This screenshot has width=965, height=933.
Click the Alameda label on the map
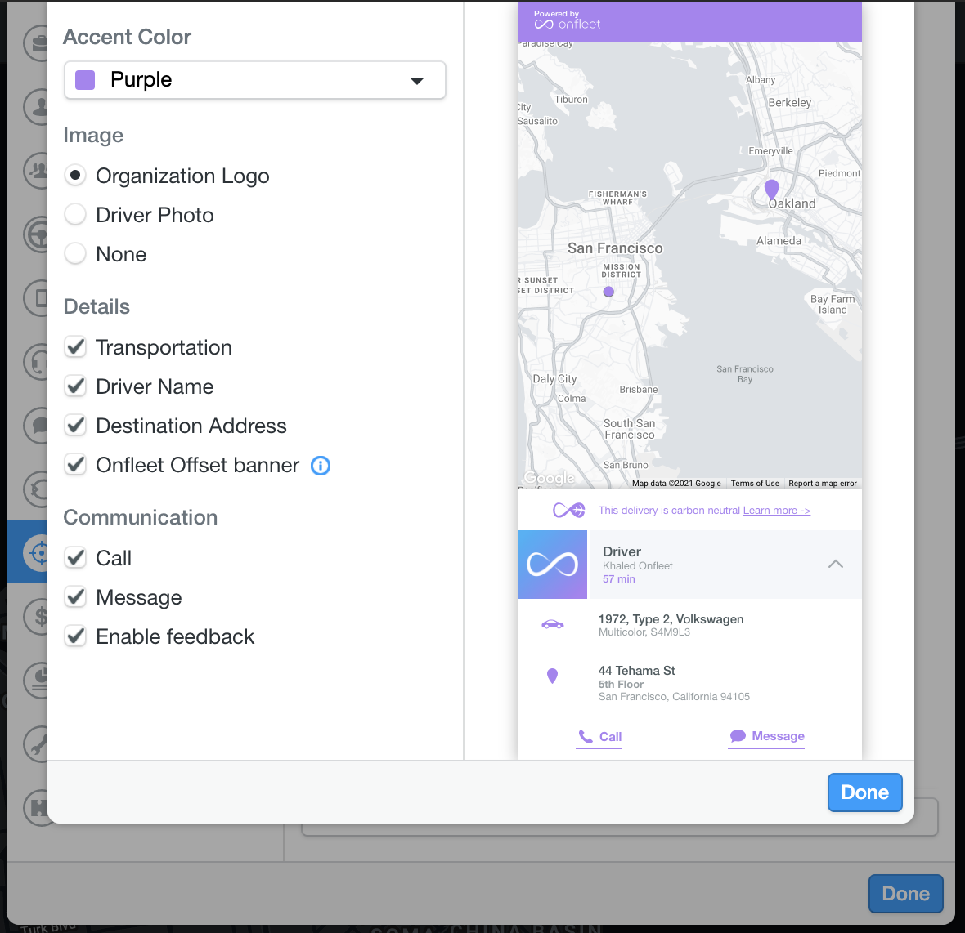pos(779,241)
